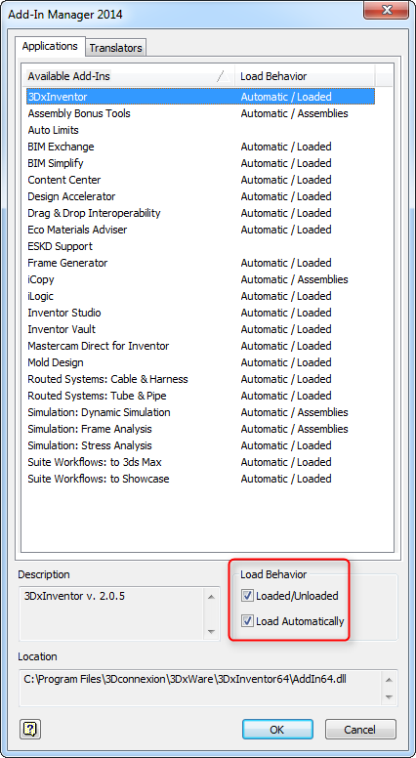
Task: Sort by the Load Behavior column header
Action: coord(305,76)
